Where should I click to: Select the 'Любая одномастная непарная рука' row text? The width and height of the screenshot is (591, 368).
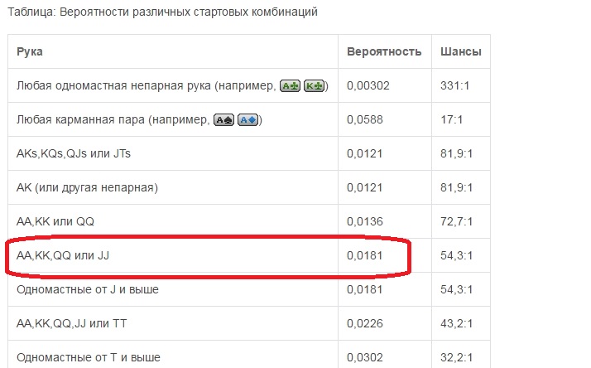(x=173, y=86)
